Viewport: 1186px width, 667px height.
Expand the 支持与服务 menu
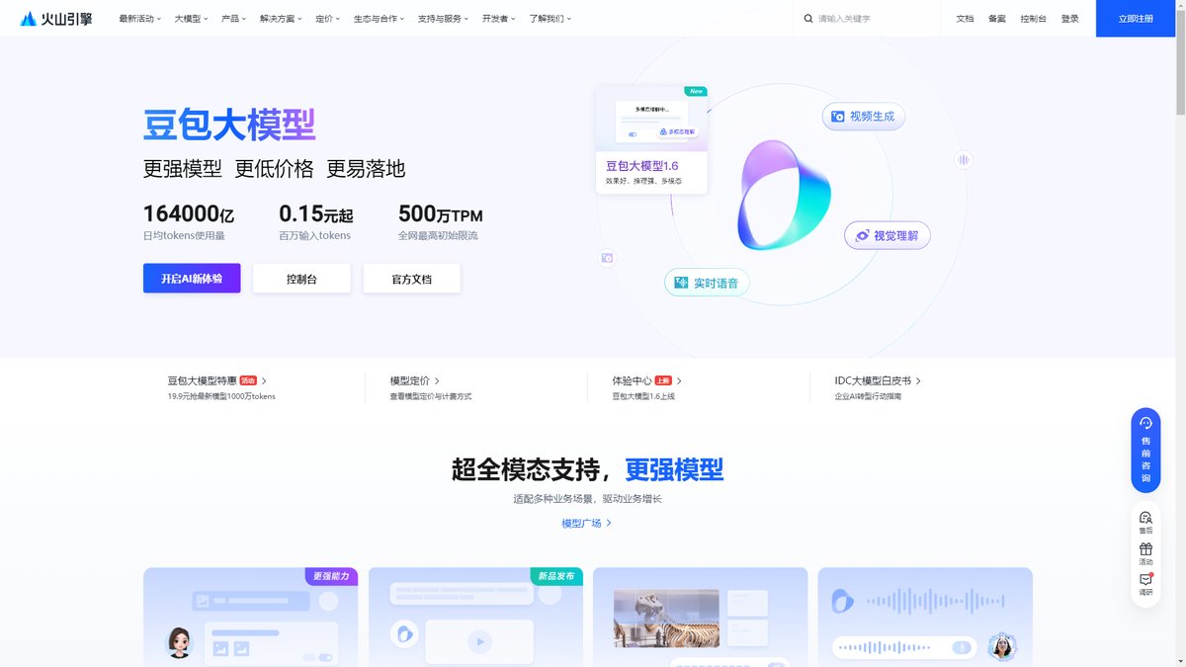click(x=443, y=19)
